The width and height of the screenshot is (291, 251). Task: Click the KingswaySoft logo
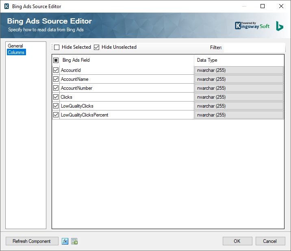(x=252, y=26)
